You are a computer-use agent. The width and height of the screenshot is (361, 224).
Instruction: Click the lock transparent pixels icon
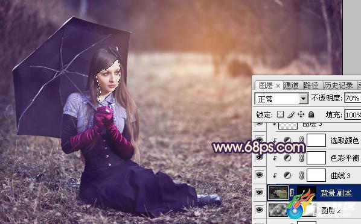click(x=280, y=114)
